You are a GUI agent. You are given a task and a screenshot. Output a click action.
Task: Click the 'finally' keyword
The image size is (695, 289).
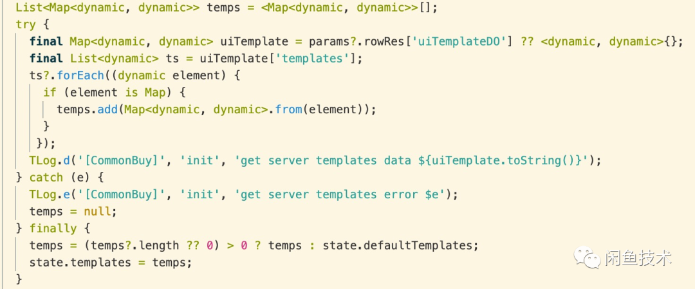tap(53, 228)
